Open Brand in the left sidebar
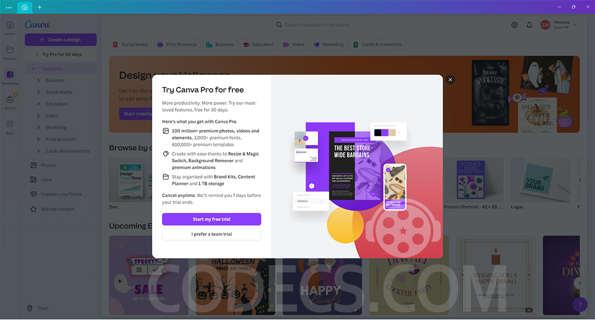595x320 pixels. point(10,102)
